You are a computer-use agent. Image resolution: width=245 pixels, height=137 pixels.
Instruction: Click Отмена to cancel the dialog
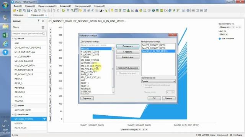point(168,98)
